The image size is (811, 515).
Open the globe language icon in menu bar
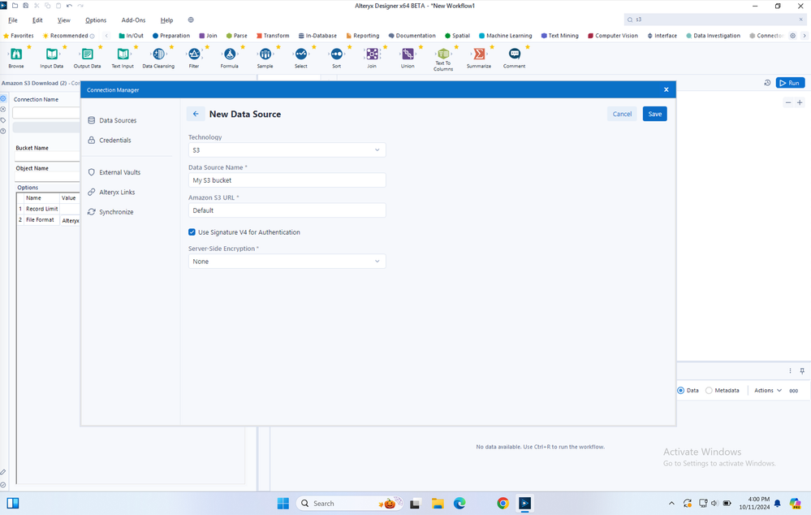pyautogui.click(x=191, y=19)
